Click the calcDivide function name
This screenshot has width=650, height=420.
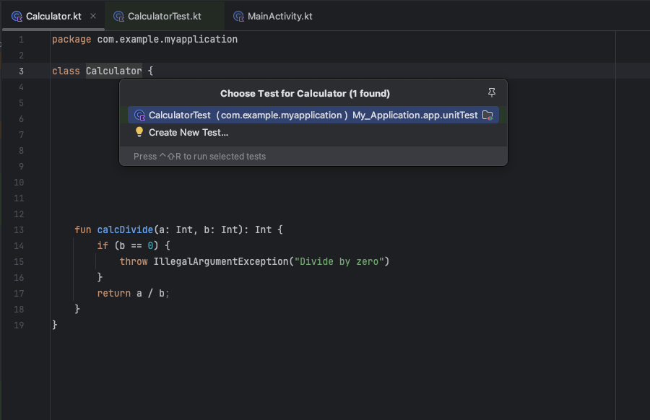click(x=125, y=230)
